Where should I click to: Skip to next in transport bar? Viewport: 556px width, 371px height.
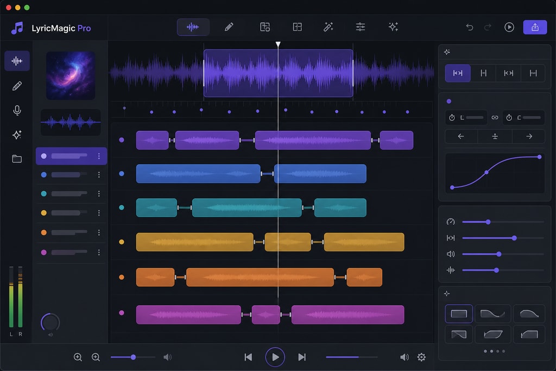302,357
